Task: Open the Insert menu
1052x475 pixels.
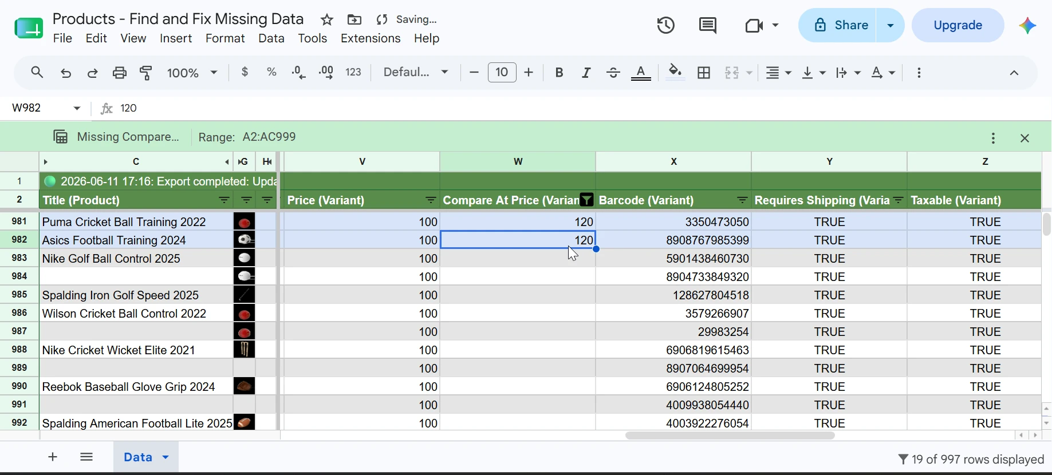Action: (x=176, y=38)
